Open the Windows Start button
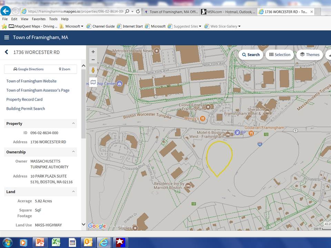Screen dimensions: 331x248 pyautogui.click(x=7, y=242)
